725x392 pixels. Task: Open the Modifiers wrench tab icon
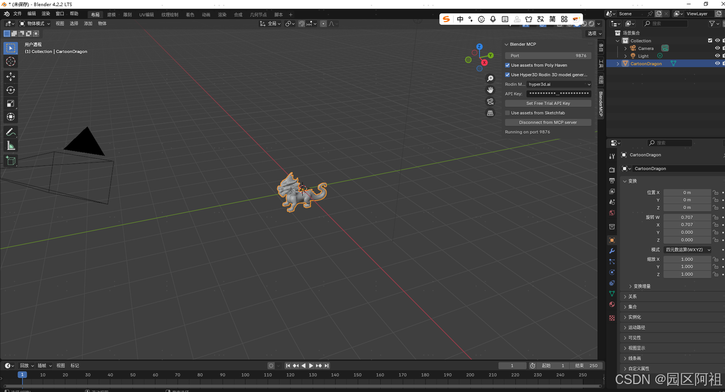tap(612, 251)
